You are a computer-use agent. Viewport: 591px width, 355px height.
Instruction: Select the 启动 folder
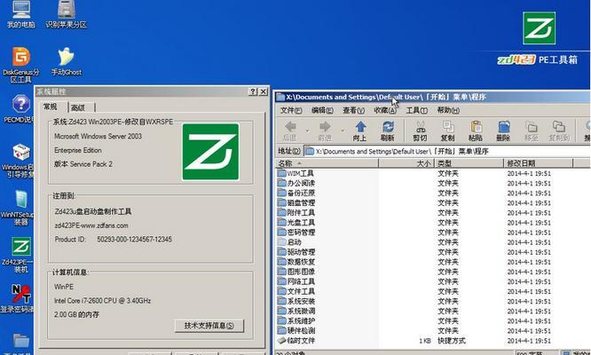tap(289, 242)
